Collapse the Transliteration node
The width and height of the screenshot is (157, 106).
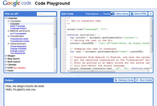(9, 36)
